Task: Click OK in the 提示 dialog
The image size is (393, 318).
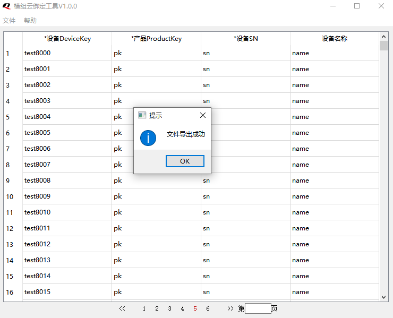Action: coord(185,161)
